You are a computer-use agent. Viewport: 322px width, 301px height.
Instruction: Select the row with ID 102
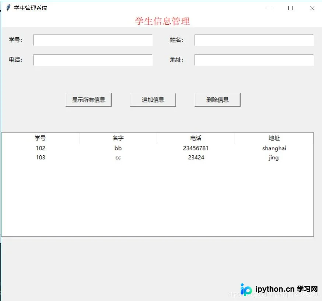coord(157,148)
